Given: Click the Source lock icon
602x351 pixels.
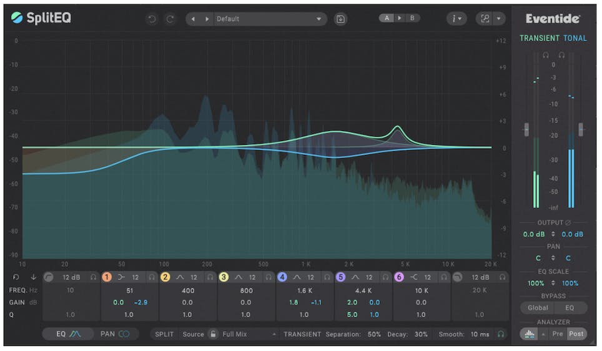Looking at the screenshot, I should 213,334.
